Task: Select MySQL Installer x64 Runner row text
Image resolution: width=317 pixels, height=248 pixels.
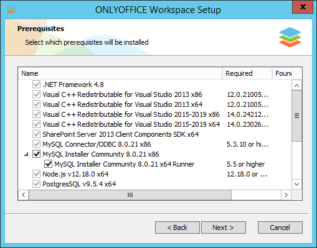Action: point(125,164)
